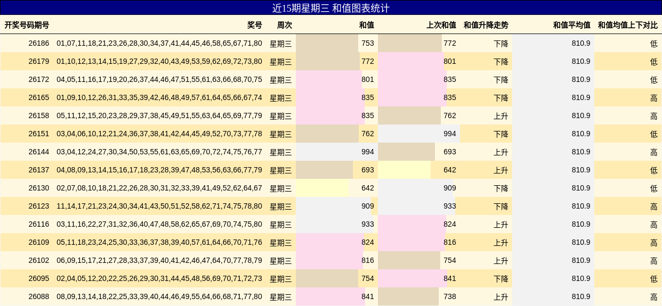The height and width of the screenshot is (306, 662).
Task: Select issue number 26144
Action: [x=39, y=152]
